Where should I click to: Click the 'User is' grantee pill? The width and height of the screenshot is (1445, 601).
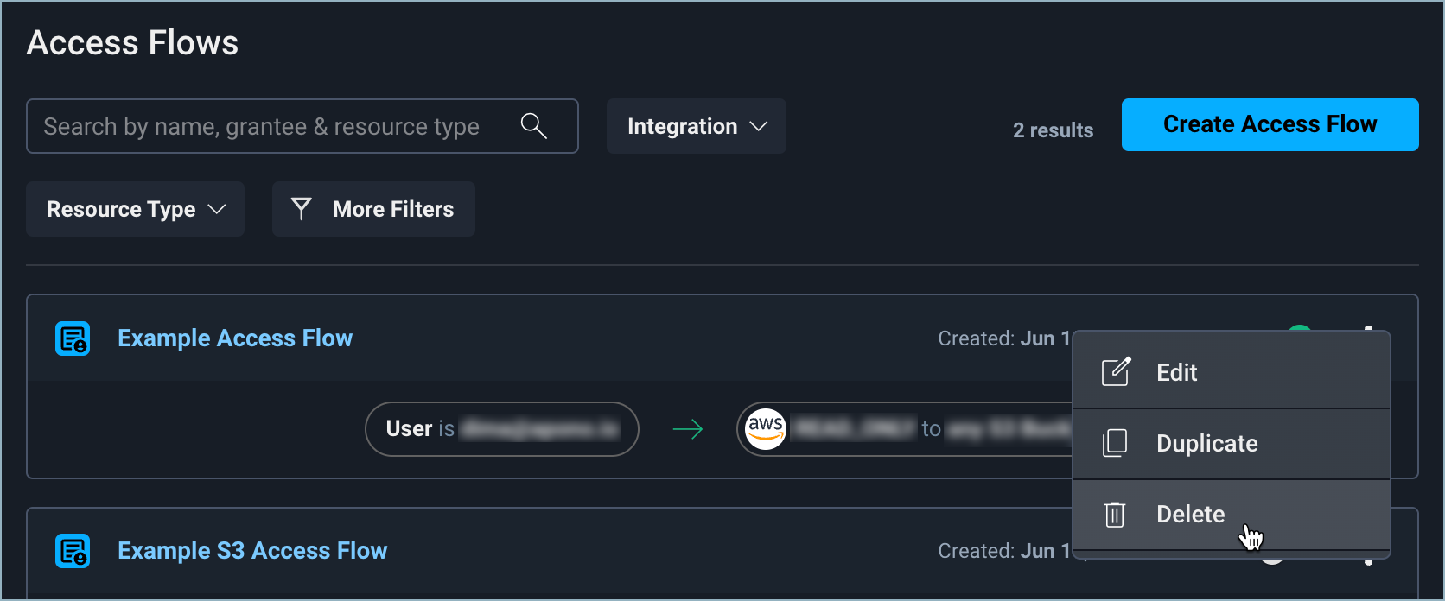(501, 429)
